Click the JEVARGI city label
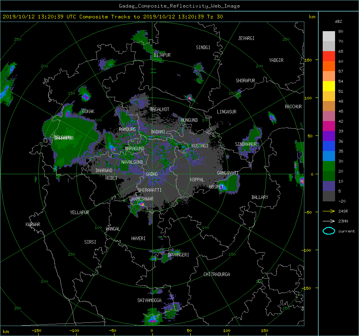The width and height of the screenshot is (359, 336). [x=246, y=38]
